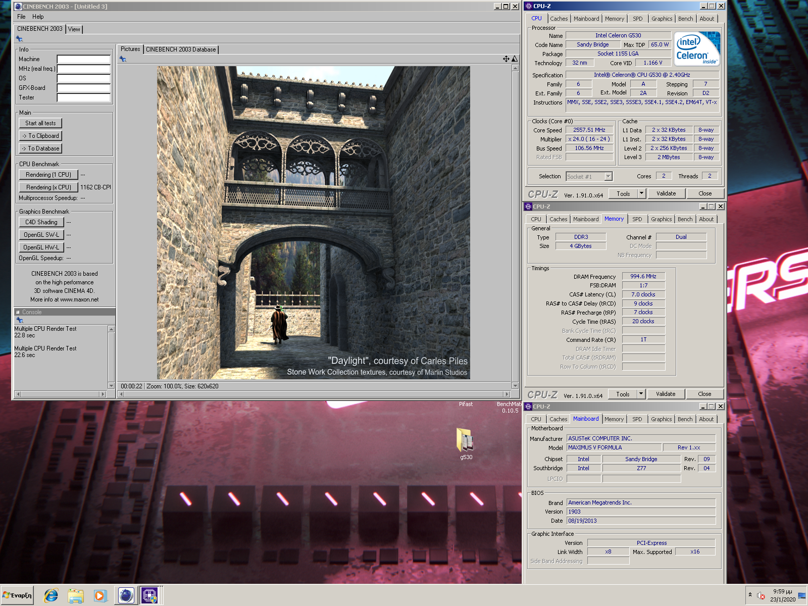808x606 pixels.
Task: Click the rendered Daylight picture
Action: [x=314, y=223]
